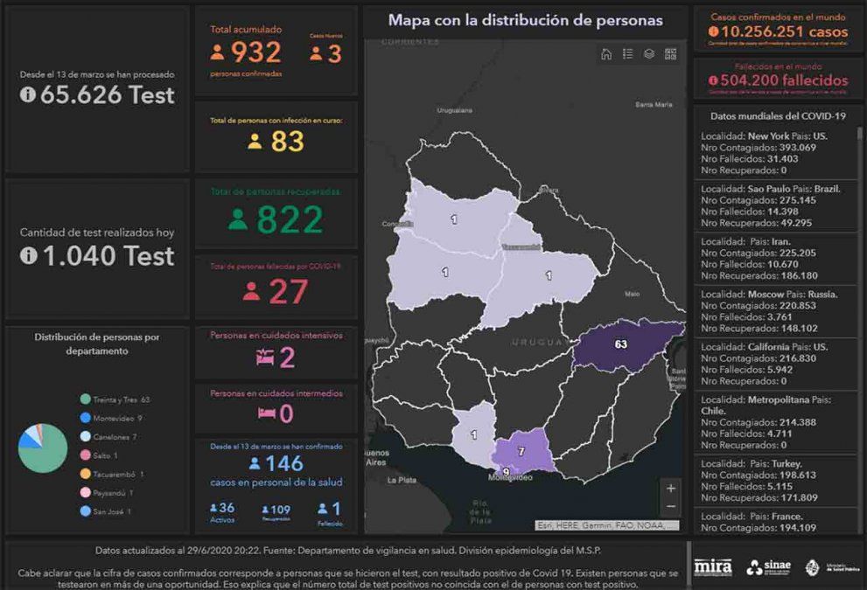Click info icon next to 10.256.251 casos
The height and width of the screenshot is (590, 867).
pos(715,32)
